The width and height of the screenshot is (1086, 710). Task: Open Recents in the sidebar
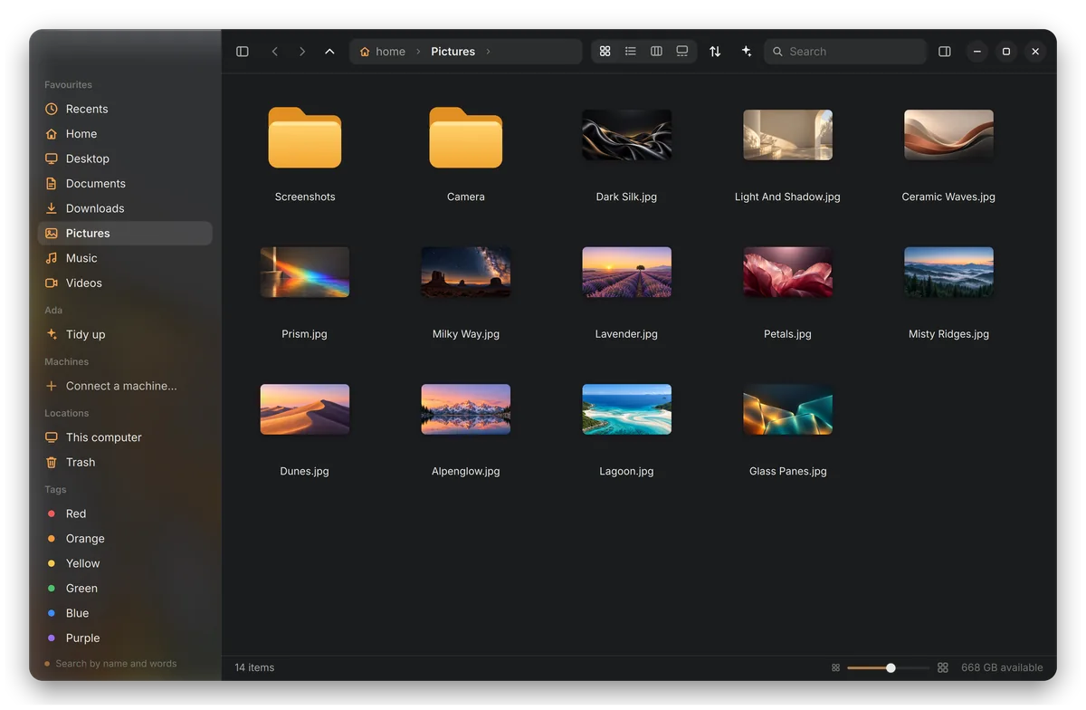coord(125,109)
